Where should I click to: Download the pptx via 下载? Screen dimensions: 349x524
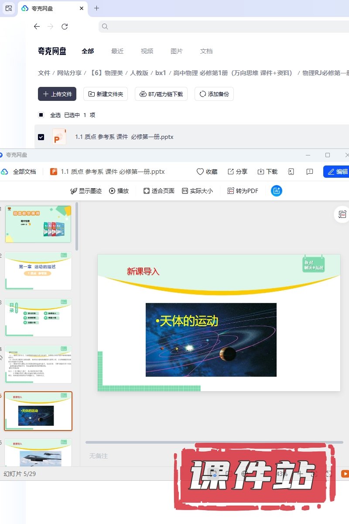coord(261,172)
